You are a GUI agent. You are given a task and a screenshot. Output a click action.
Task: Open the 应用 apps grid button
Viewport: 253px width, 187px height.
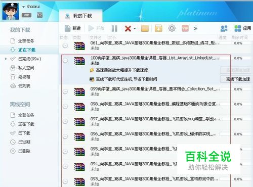click(243, 28)
